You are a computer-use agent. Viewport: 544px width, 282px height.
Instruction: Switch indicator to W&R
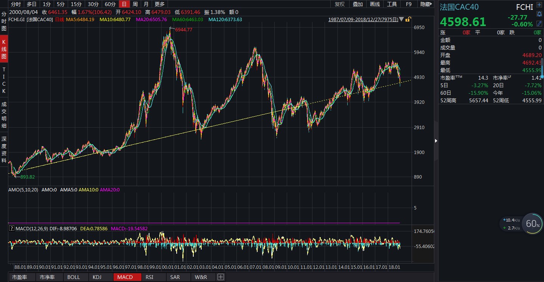[201, 277]
